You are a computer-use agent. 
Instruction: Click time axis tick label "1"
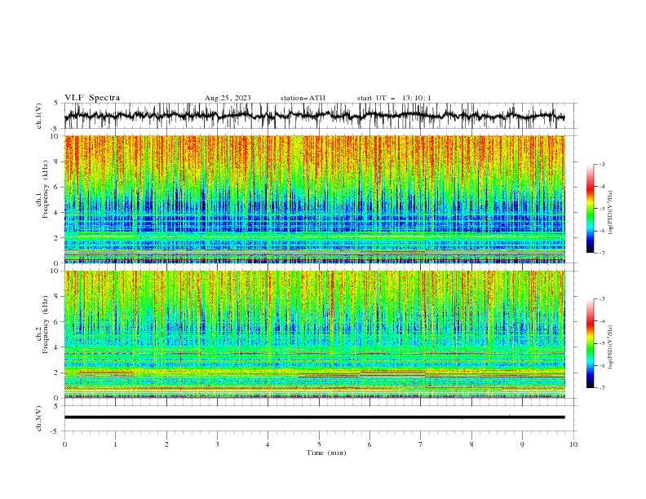tap(115, 444)
